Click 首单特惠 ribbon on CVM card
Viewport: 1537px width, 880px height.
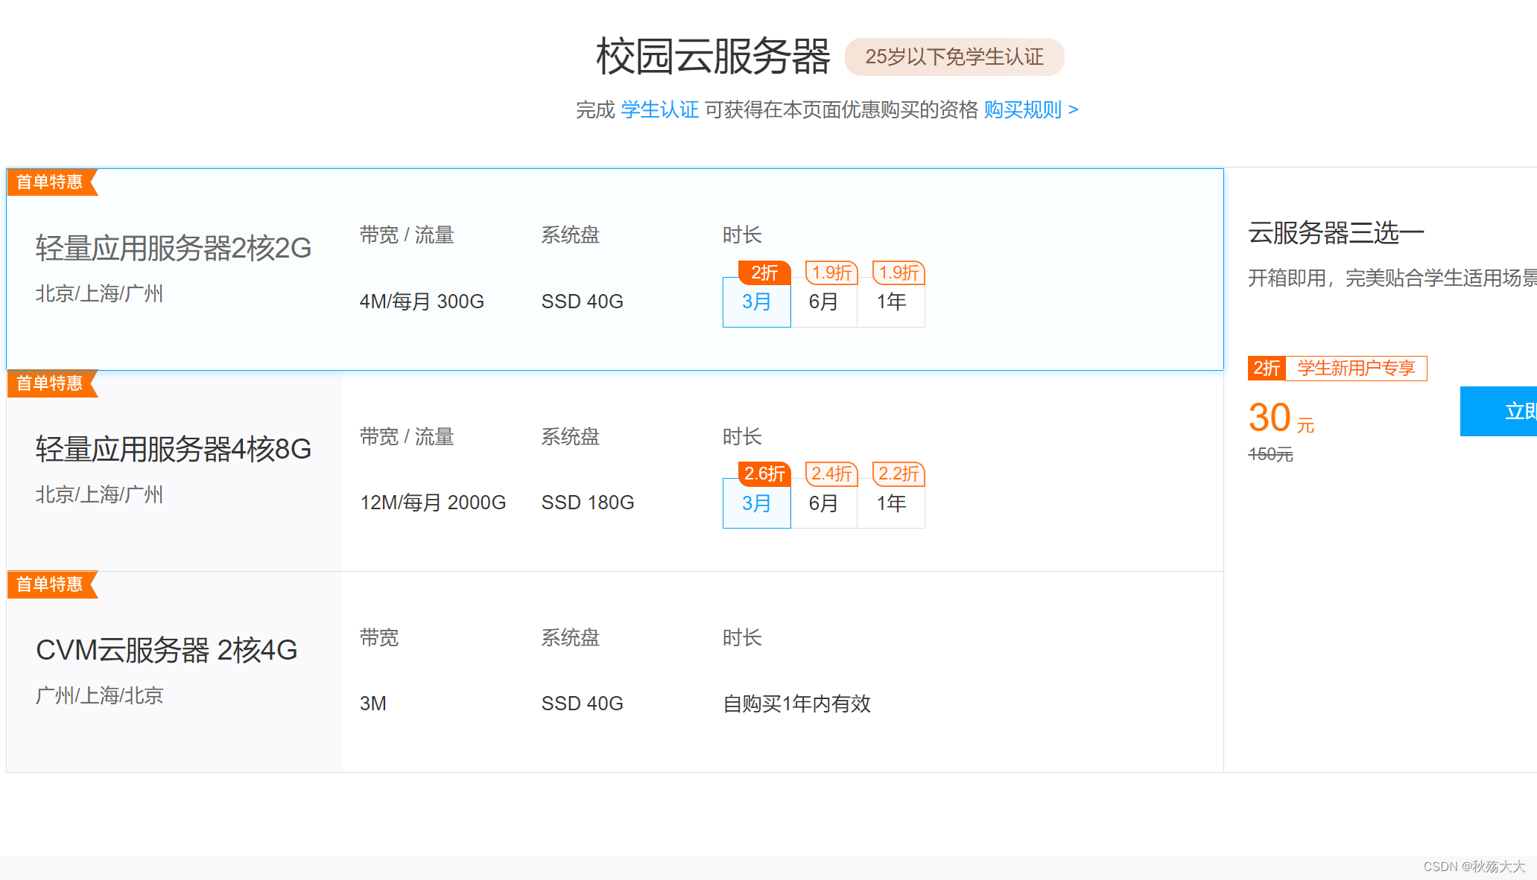tap(50, 584)
